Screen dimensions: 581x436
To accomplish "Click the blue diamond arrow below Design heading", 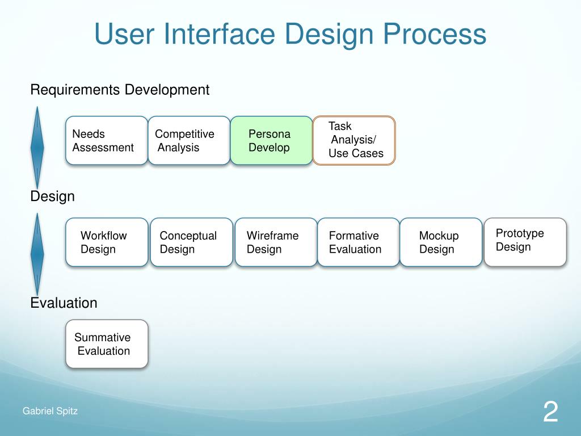I will coord(37,254).
